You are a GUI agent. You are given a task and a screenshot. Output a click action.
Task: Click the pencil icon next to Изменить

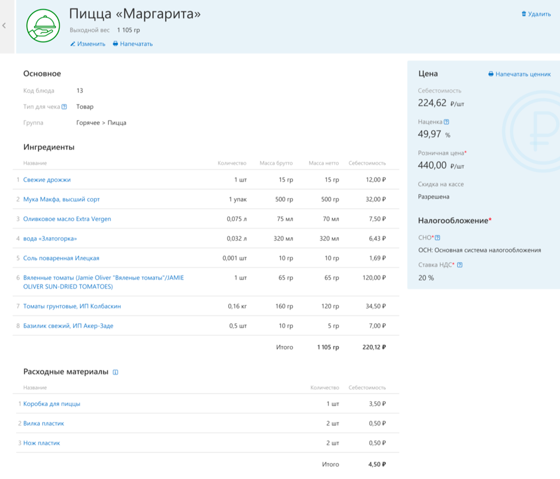tap(72, 44)
